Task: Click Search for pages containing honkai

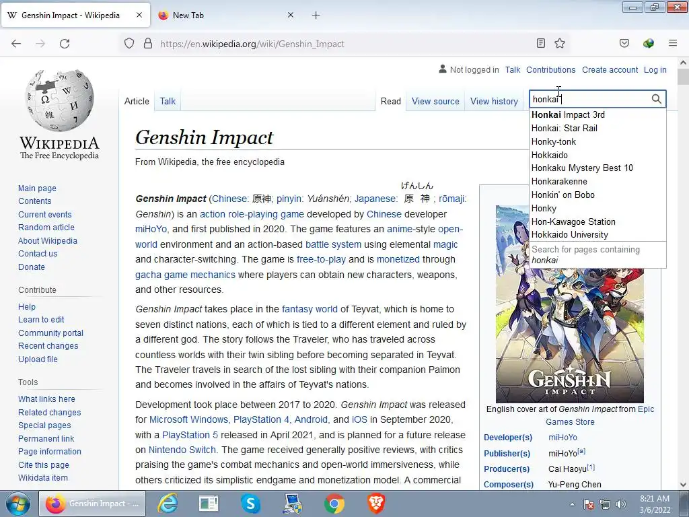Action: [x=597, y=254]
